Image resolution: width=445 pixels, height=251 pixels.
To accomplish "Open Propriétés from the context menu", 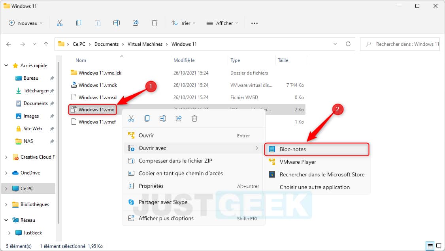I will coord(194,186).
